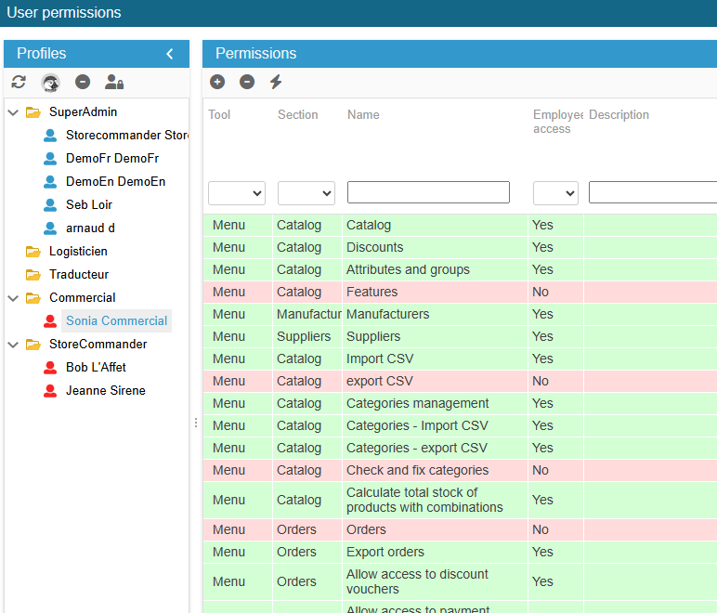Select the Logisticien profile folder
Screen dimensions: 717x613
click(x=78, y=252)
